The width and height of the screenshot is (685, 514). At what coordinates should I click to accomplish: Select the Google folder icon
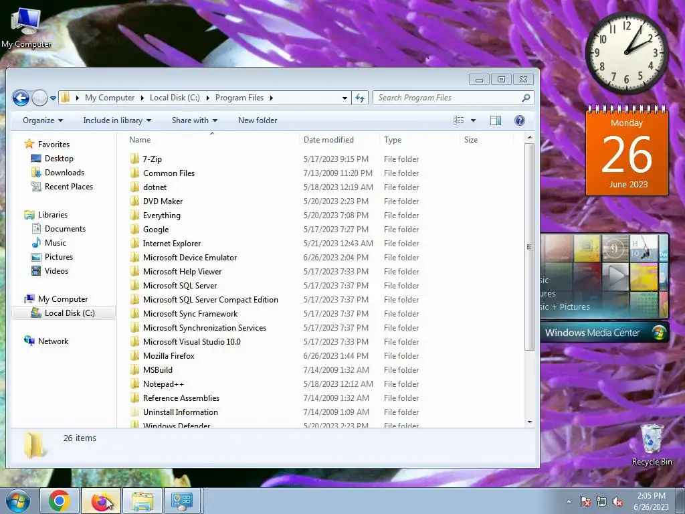point(135,229)
